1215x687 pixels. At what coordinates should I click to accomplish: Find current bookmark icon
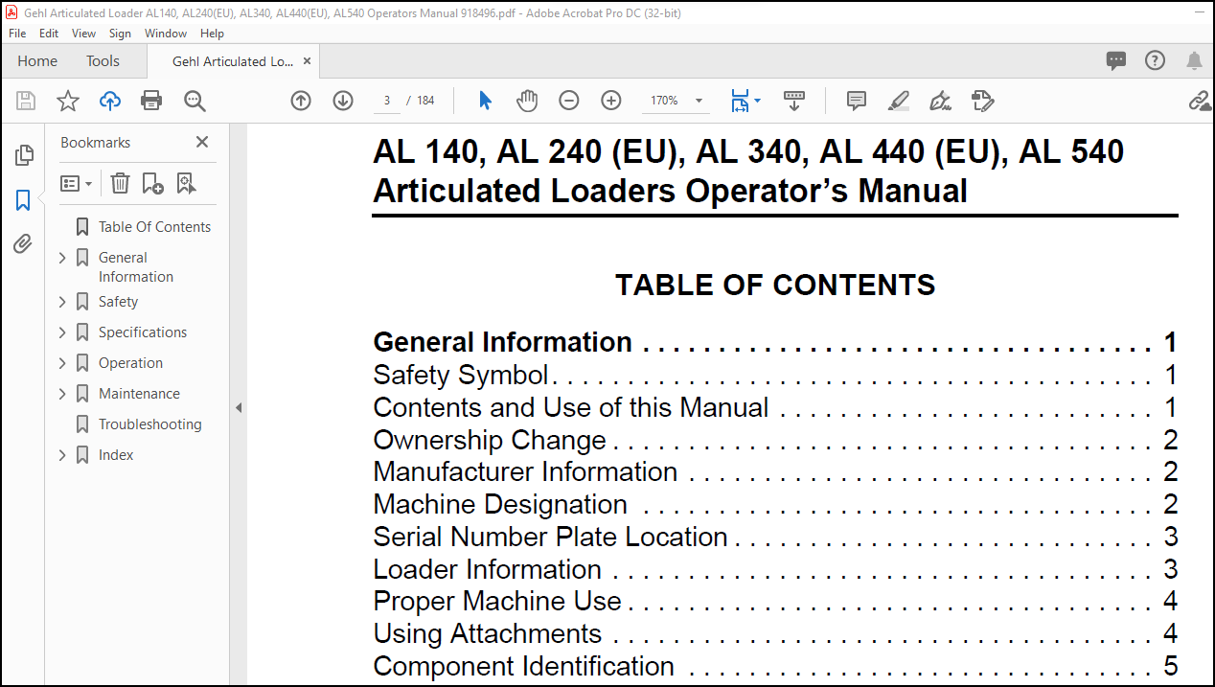tap(186, 183)
